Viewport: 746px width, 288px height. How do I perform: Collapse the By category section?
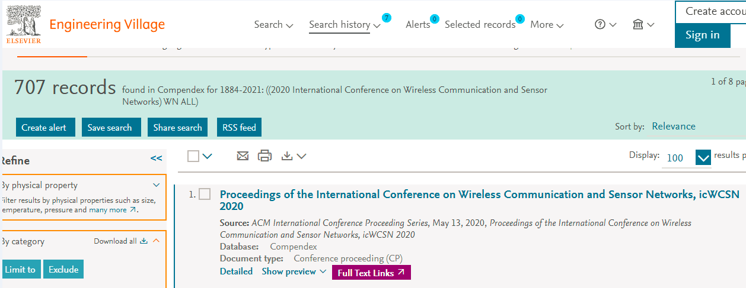click(157, 241)
